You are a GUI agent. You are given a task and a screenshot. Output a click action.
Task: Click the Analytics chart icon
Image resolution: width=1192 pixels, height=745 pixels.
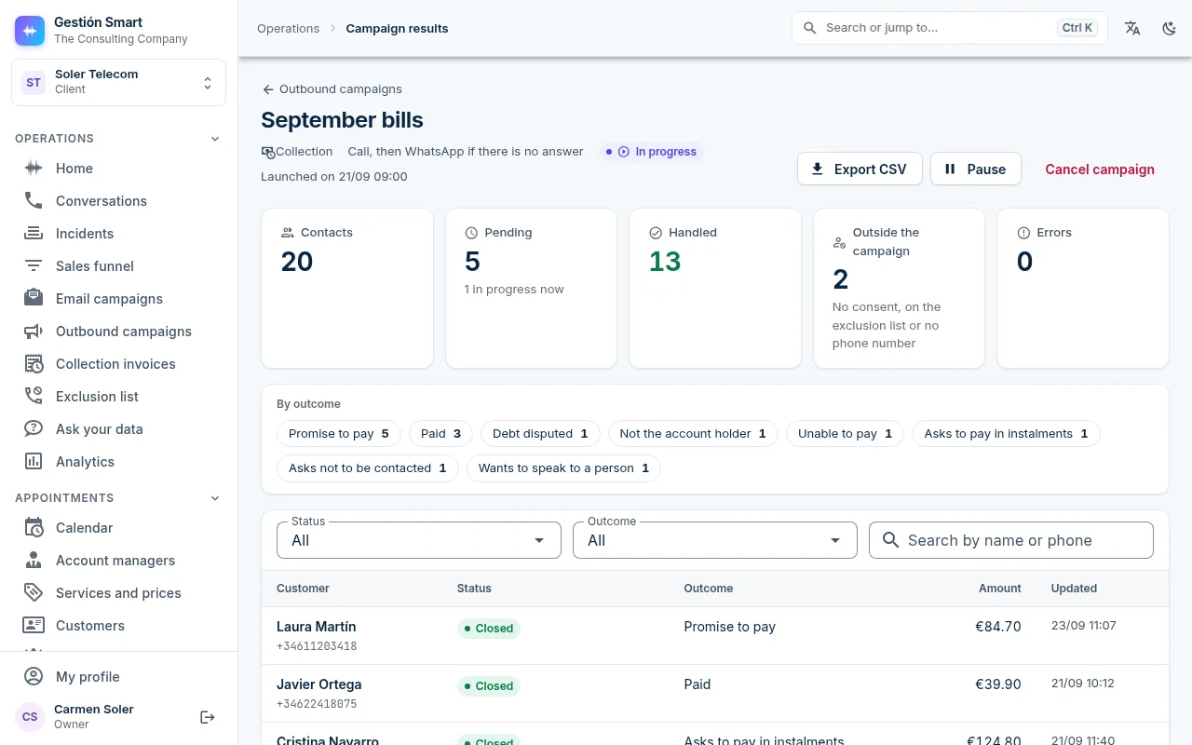coord(34,462)
